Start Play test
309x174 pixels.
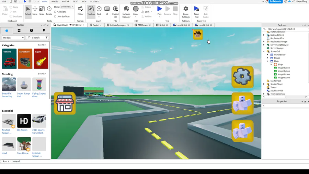(x=160, y=9)
